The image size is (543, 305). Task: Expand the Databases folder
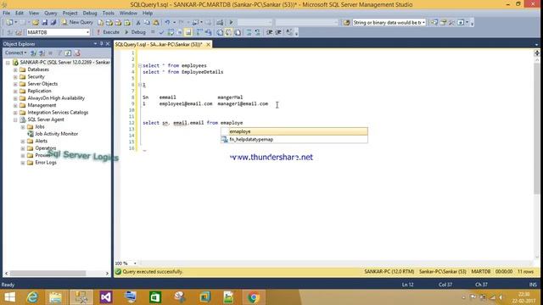pos(15,69)
